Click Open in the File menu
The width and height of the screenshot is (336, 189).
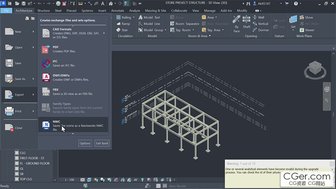pyautogui.click(x=19, y=47)
